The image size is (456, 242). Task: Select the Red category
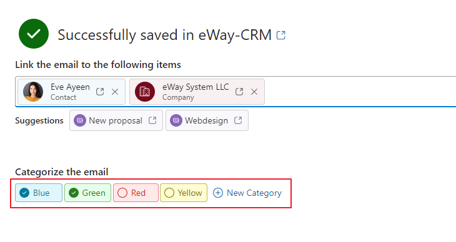pyautogui.click(x=136, y=193)
